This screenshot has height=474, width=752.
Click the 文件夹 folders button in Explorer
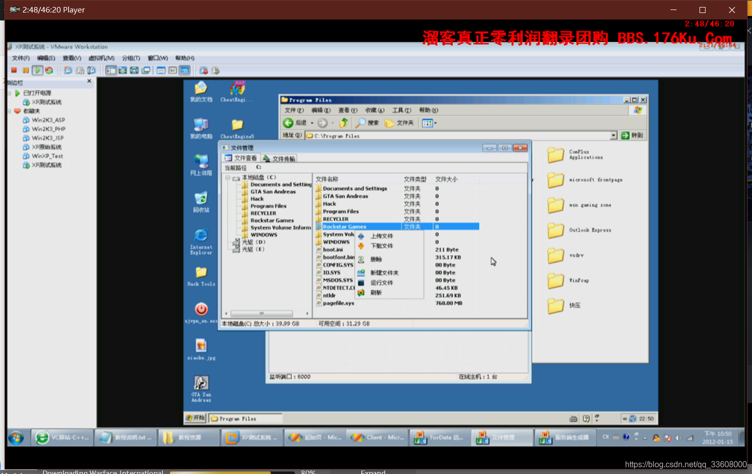click(399, 123)
